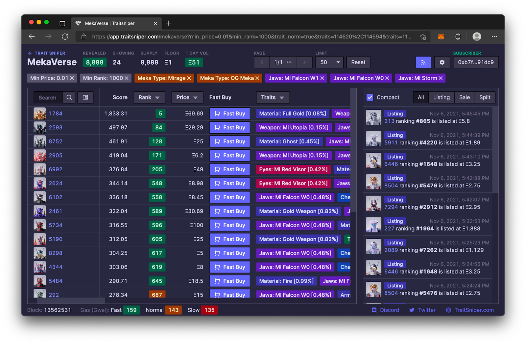Switch to Sale feed tab
Screen dimensions: 526x344
464,97
